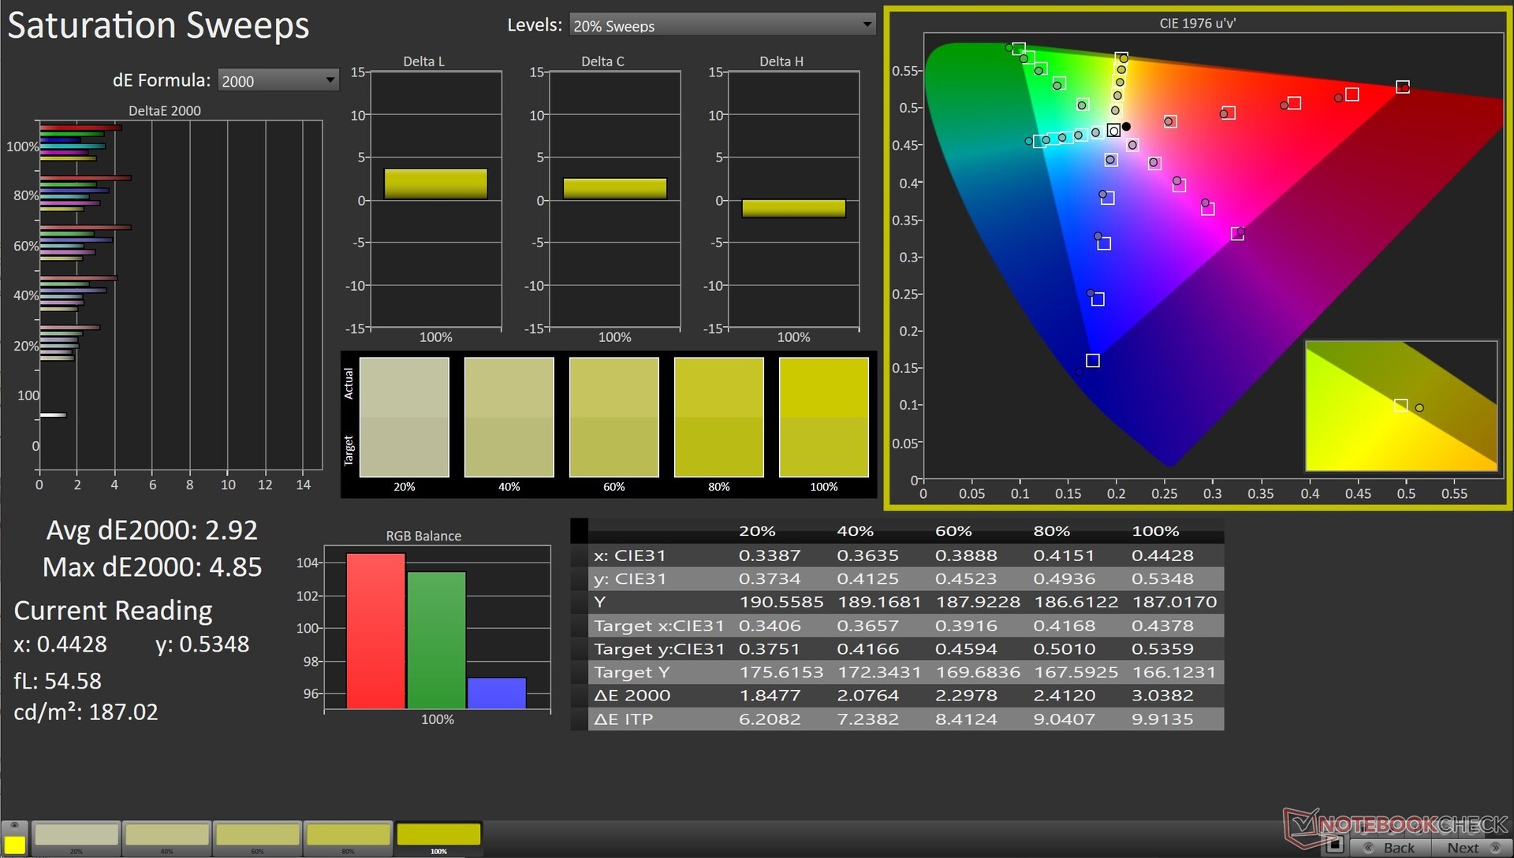This screenshot has height=858, width=1514.
Task: Expand the small up-arrow above yellow swatch
Action: [x=14, y=825]
